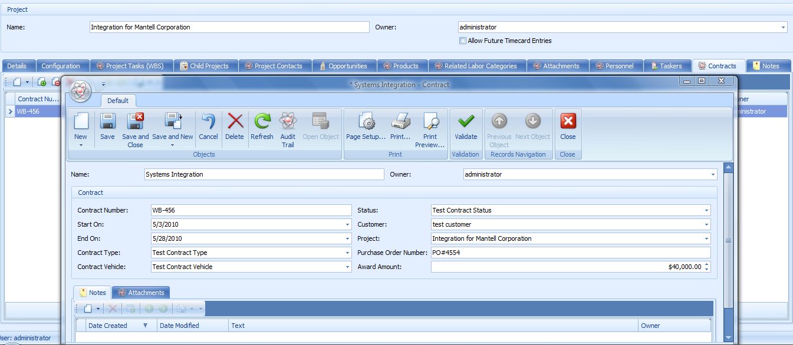Click the Contract Number field
The width and height of the screenshot is (793, 345).
[251, 210]
